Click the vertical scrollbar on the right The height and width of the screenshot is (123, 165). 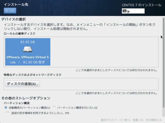pyautogui.click(x=164, y=63)
